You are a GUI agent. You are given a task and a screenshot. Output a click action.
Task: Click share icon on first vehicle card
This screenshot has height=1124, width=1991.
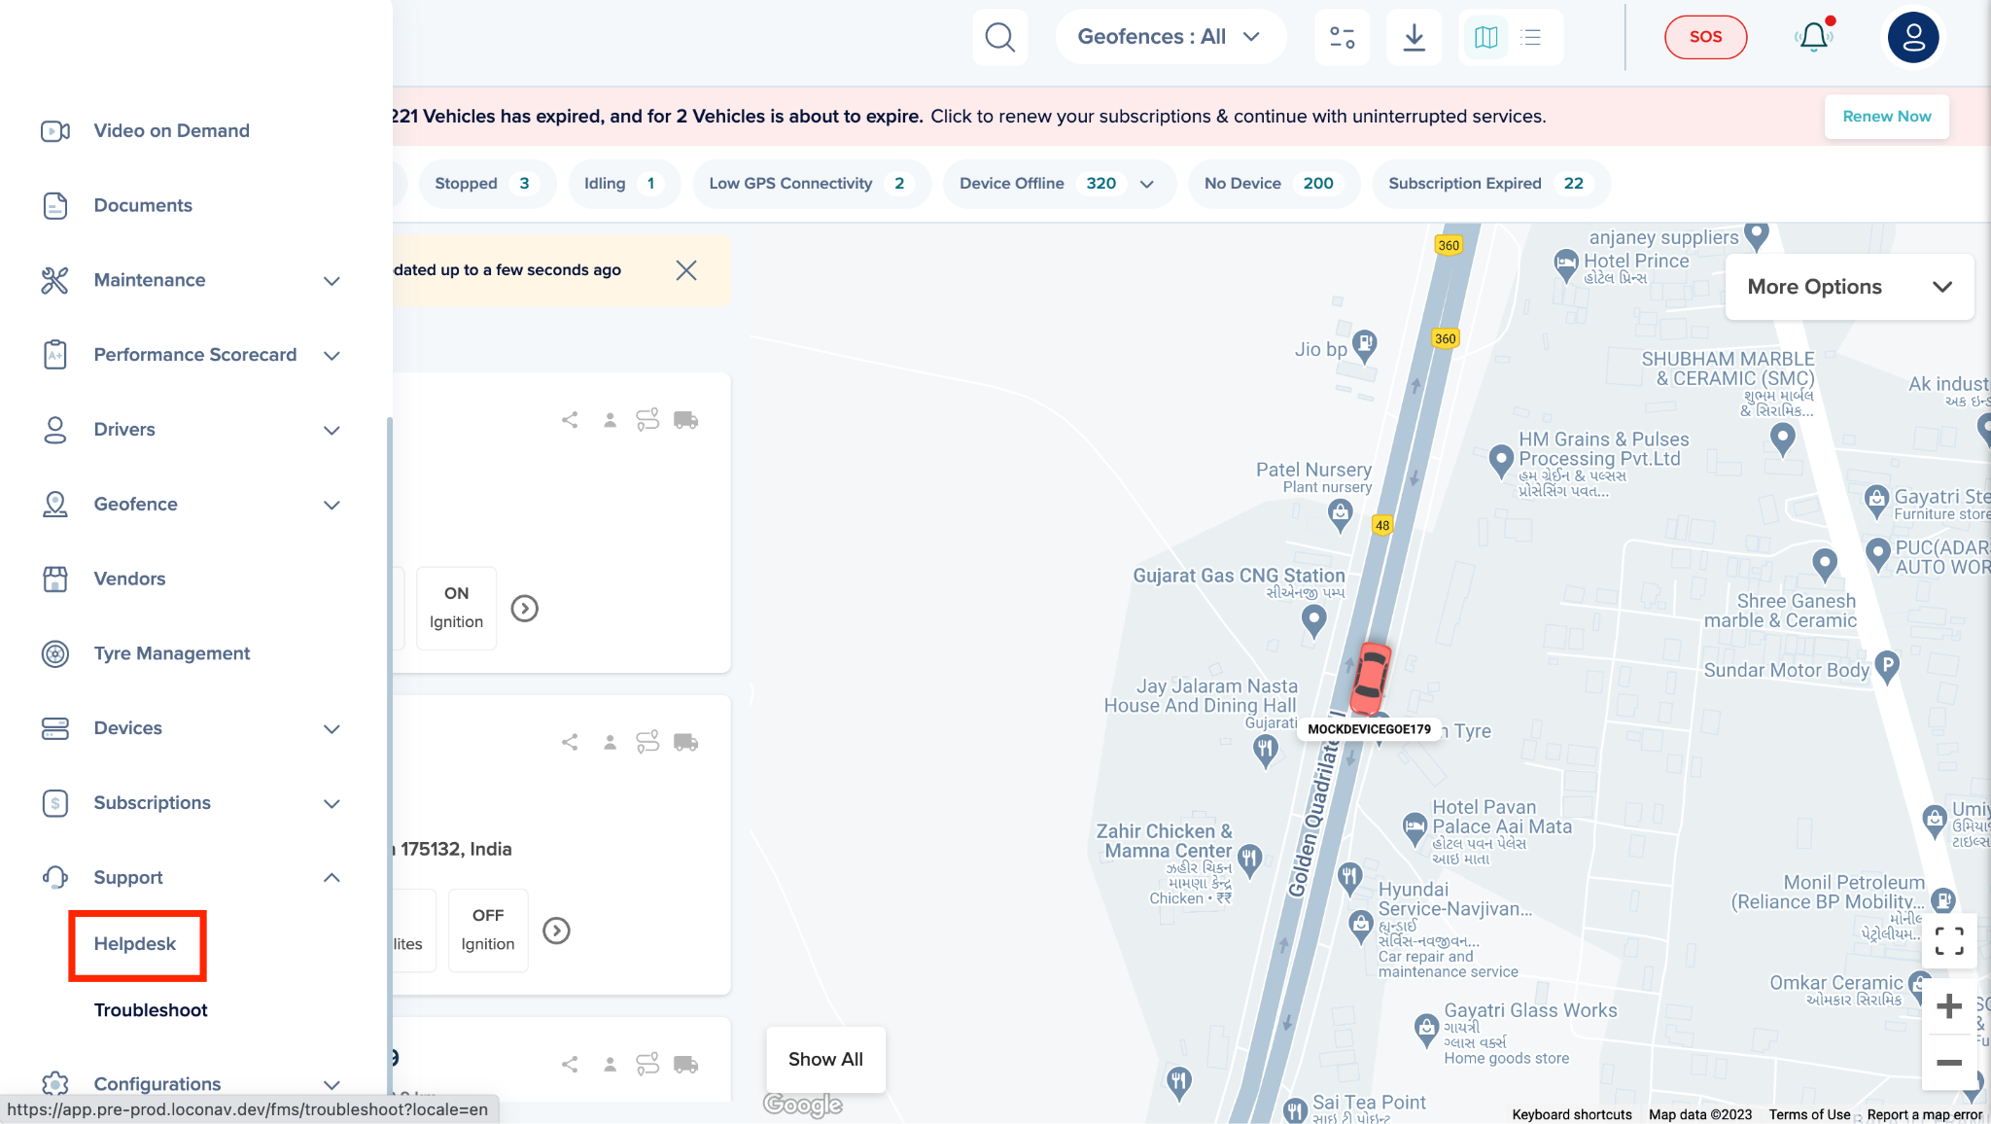570,420
